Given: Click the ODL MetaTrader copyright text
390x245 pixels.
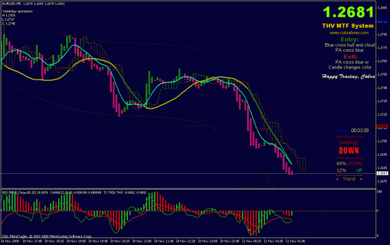Looking at the screenshot, I should pos(47,236).
